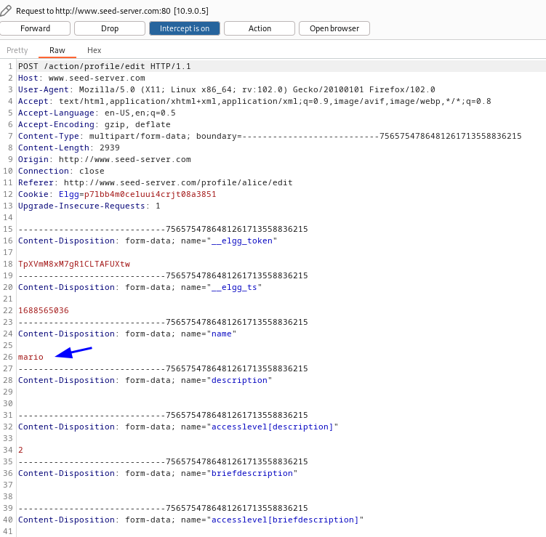Click the __elgg_token field name
The height and width of the screenshot is (537, 546).
pos(242,241)
